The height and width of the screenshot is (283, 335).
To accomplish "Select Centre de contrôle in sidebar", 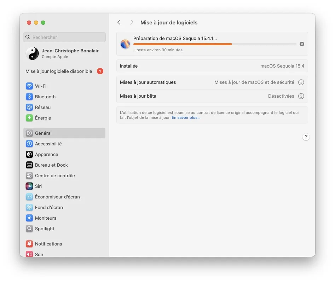I will (64, 175).
